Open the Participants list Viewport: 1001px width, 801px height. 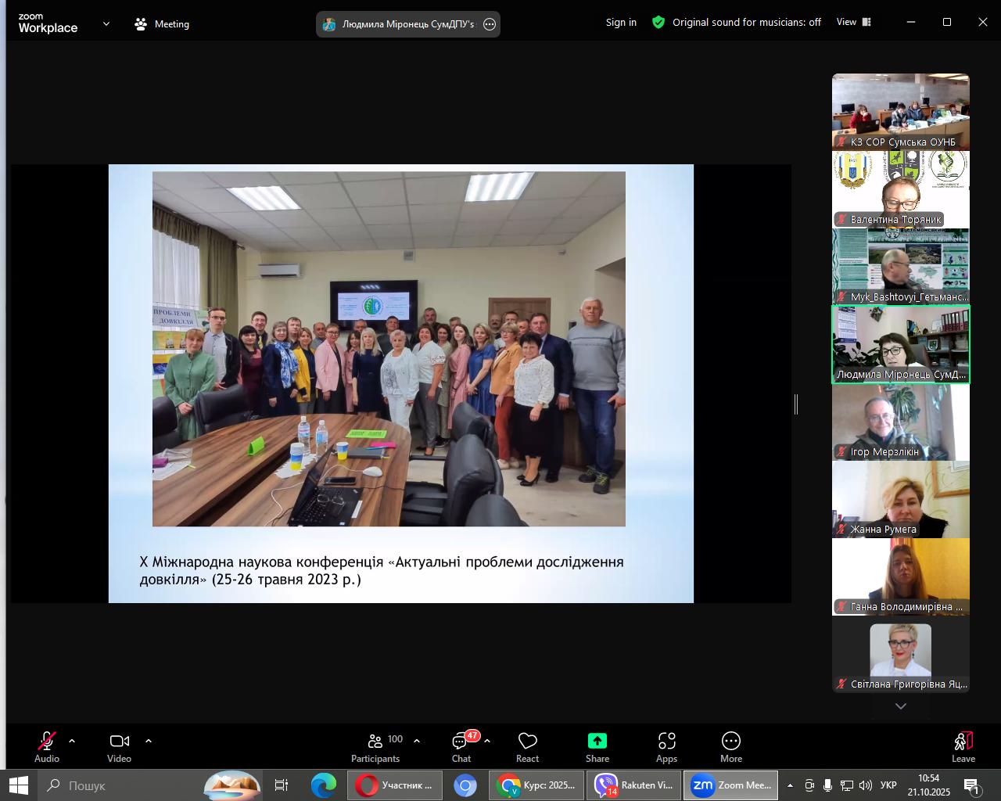point(376,746)
